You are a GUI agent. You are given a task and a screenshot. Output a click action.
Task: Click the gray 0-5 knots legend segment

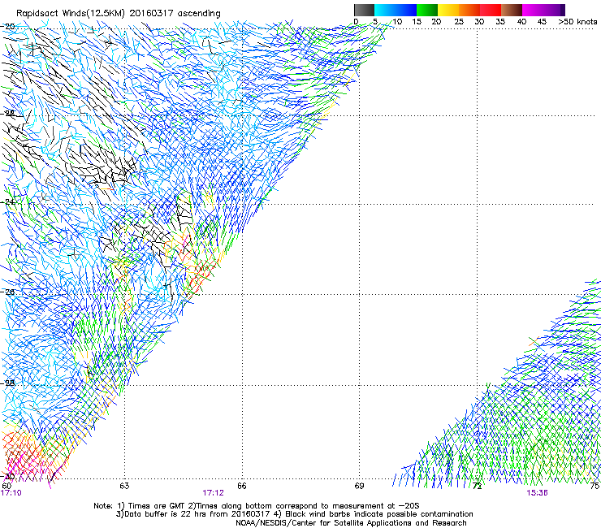point(364,10)
